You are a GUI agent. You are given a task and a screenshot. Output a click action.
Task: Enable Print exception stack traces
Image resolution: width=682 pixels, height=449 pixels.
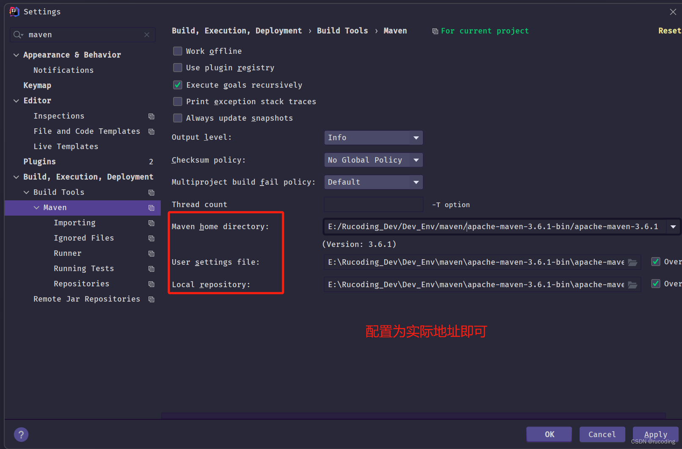tap(178, 101)
